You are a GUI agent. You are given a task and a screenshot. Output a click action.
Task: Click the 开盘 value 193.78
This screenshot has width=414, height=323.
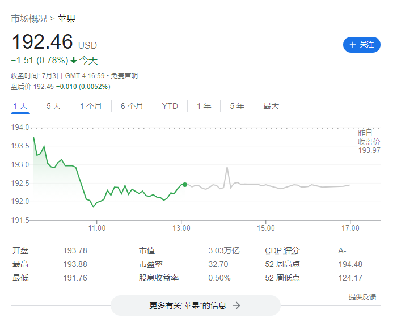coord(75,250)
